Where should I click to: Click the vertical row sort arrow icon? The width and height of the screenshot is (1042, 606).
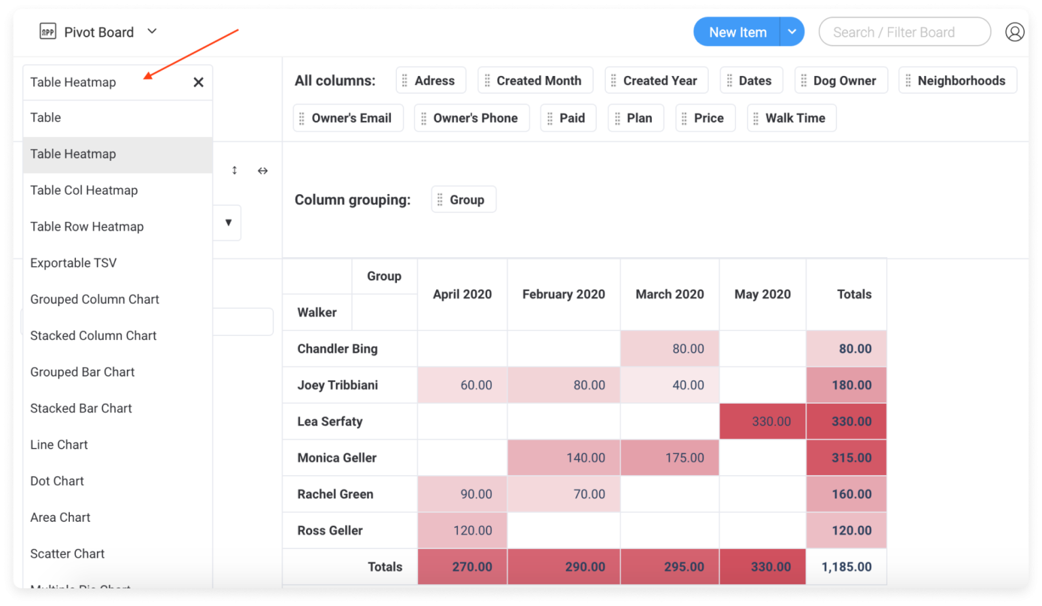point(235,170)
